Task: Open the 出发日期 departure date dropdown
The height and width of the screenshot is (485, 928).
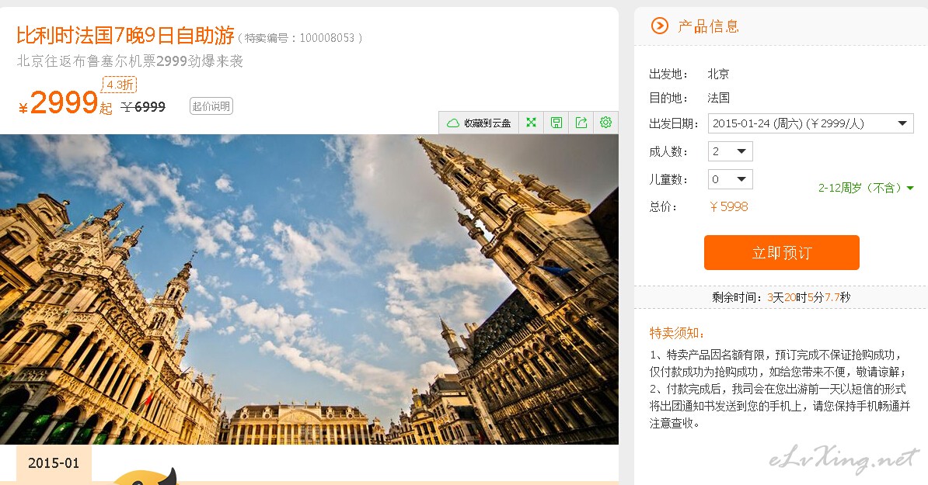Action: [x=810, y=123]
